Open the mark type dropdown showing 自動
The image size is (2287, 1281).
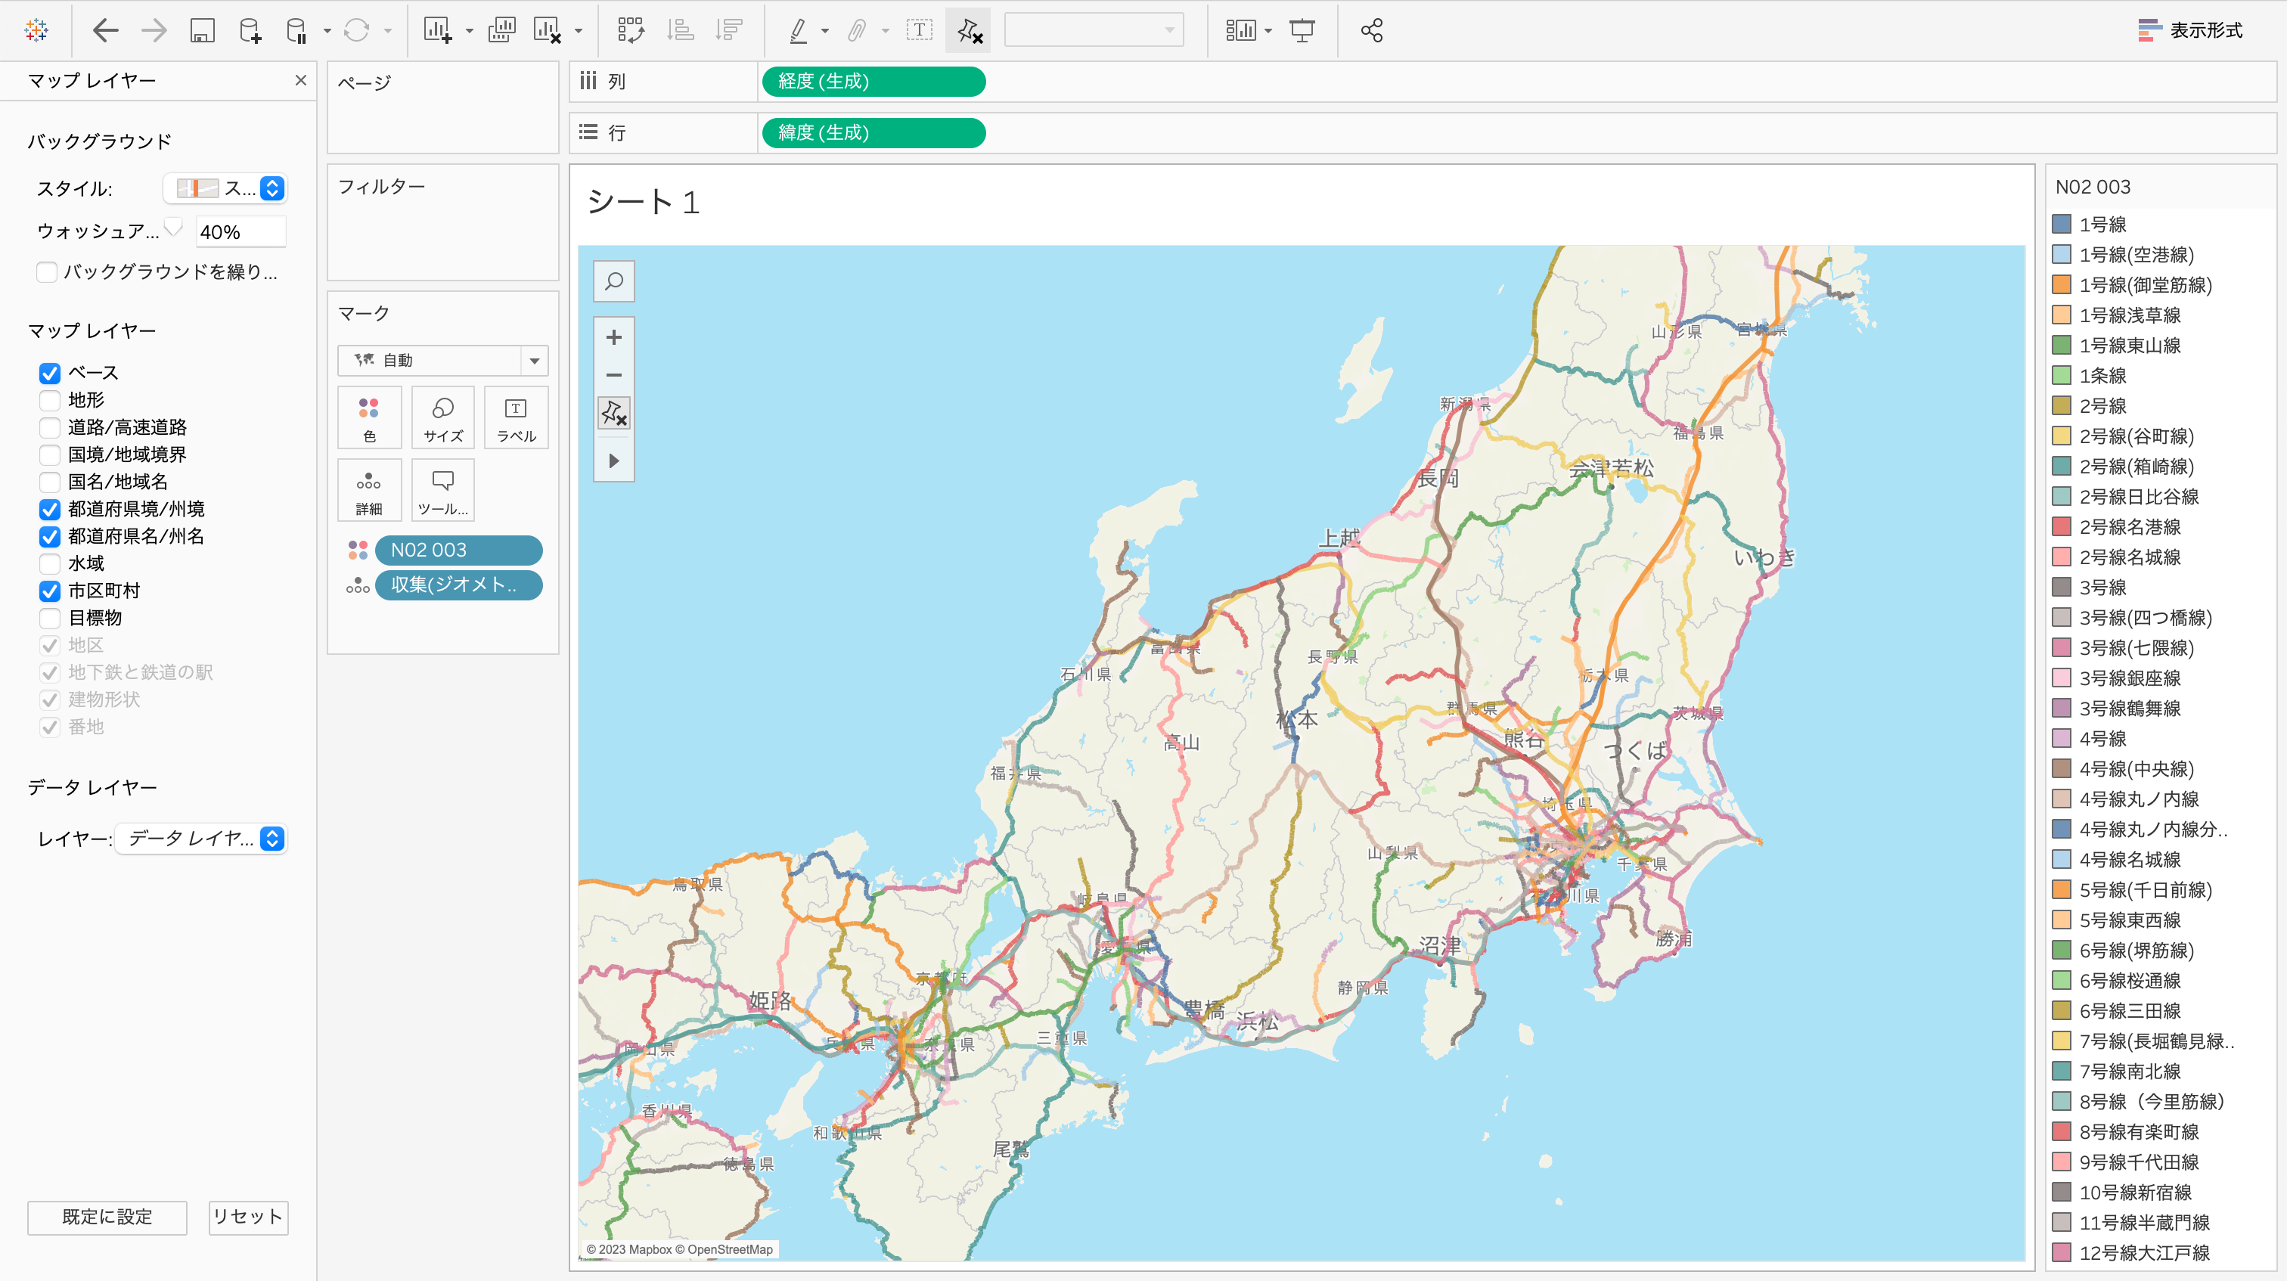tap(534, 361)
